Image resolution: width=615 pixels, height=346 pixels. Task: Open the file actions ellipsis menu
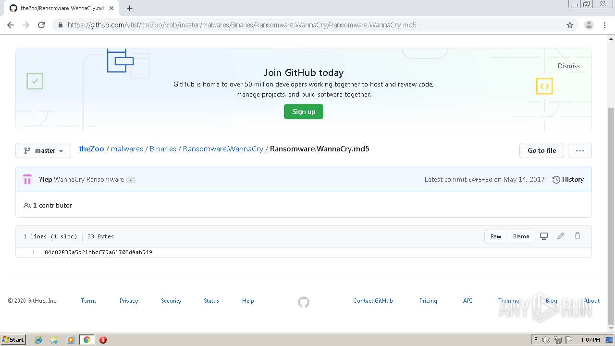tap(580, 150)
